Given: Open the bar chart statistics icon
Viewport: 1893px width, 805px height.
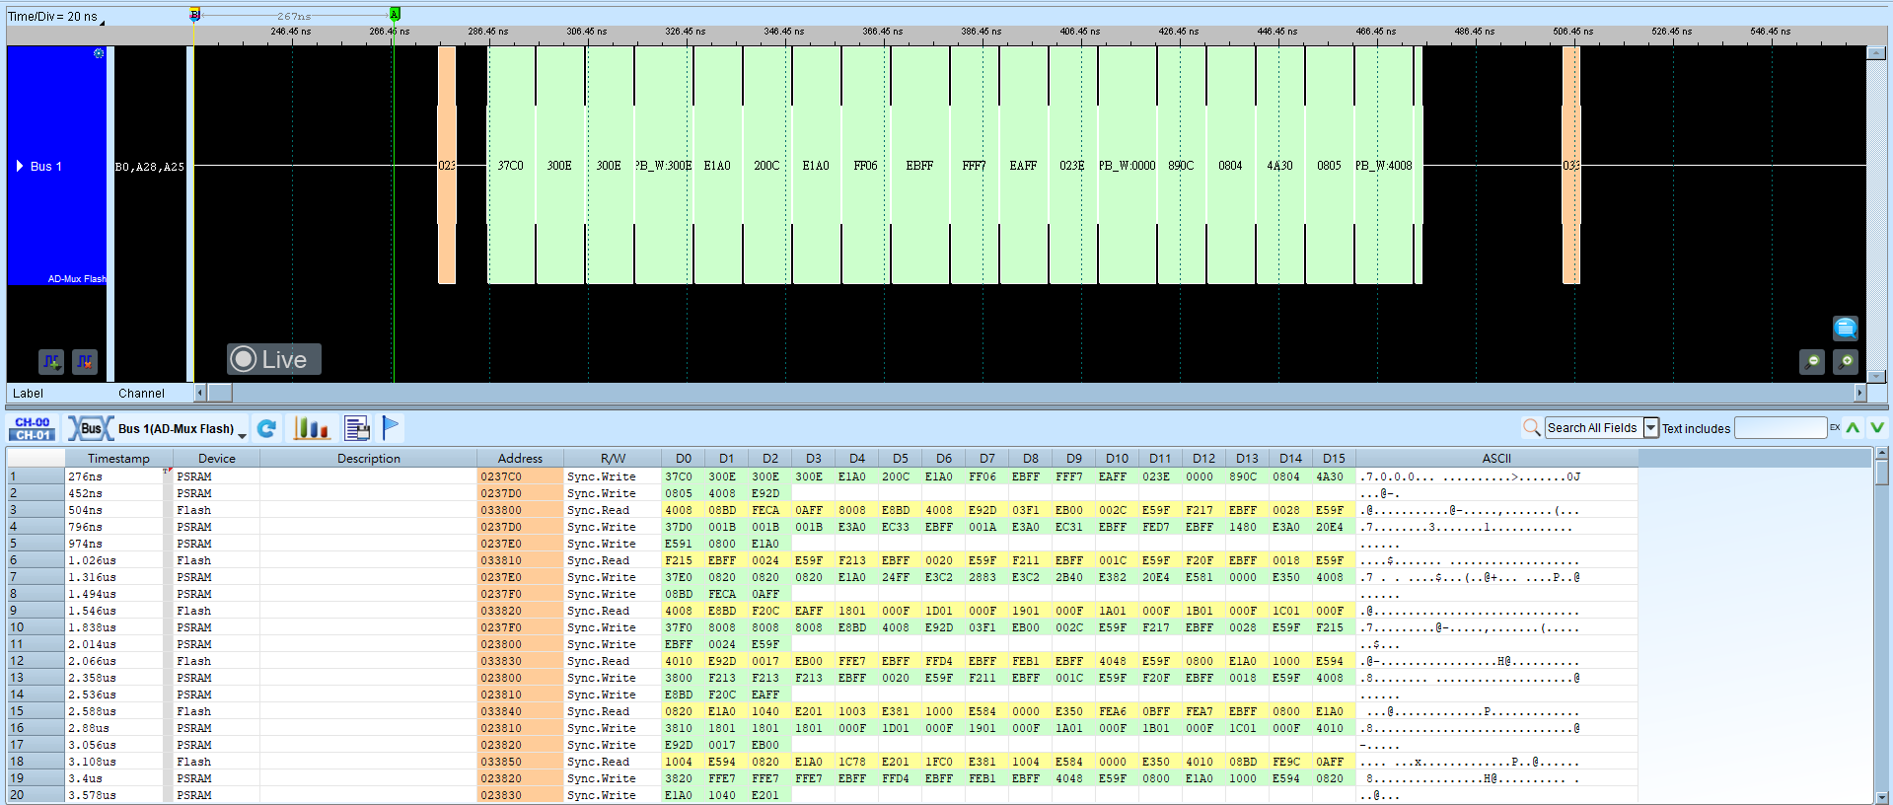Looking at the screenshot, I should tap(312, 428).
